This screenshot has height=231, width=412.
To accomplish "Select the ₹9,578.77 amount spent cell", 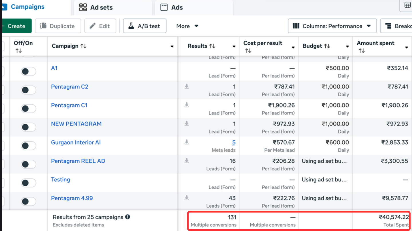I will pyautogui.click(x=395, y=198).
